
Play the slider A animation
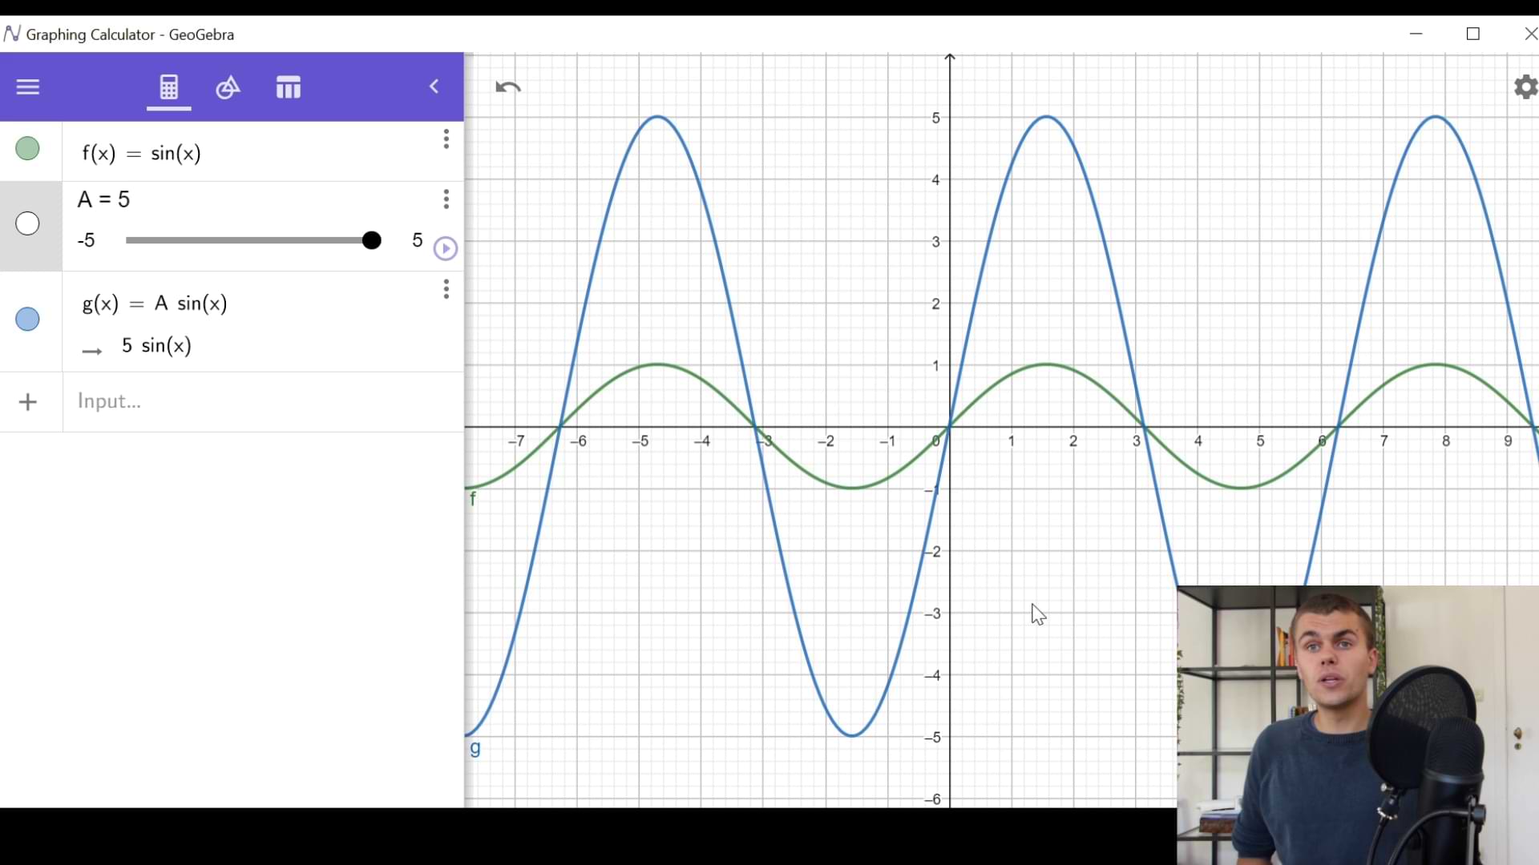tap(446, 249)
